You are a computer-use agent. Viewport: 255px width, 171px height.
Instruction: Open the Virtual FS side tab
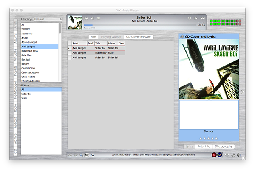click(x=15, y=55)
